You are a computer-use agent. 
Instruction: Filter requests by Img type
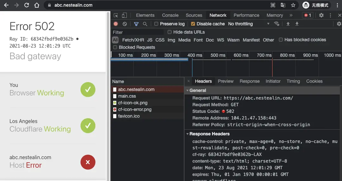(x=171, y=40)
